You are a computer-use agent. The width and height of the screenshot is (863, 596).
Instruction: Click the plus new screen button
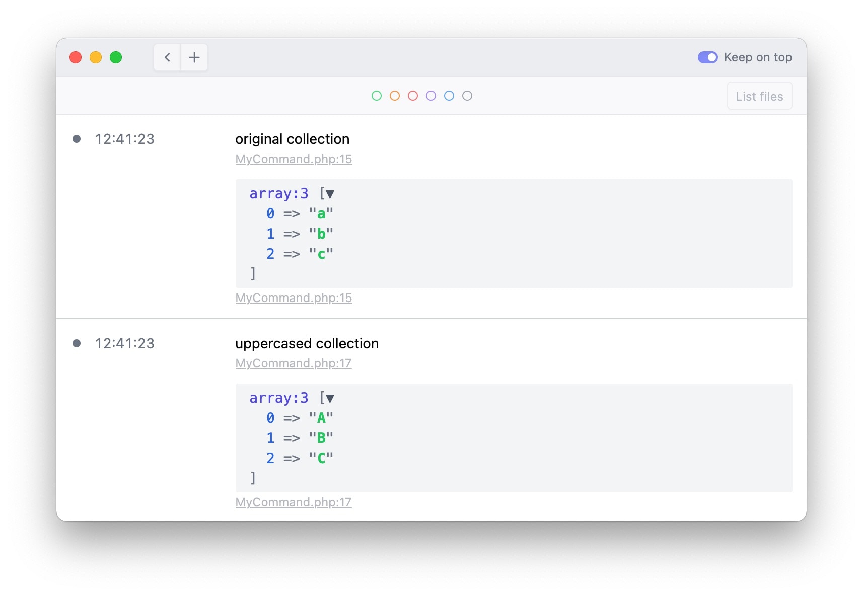click(x=194, y=57)
